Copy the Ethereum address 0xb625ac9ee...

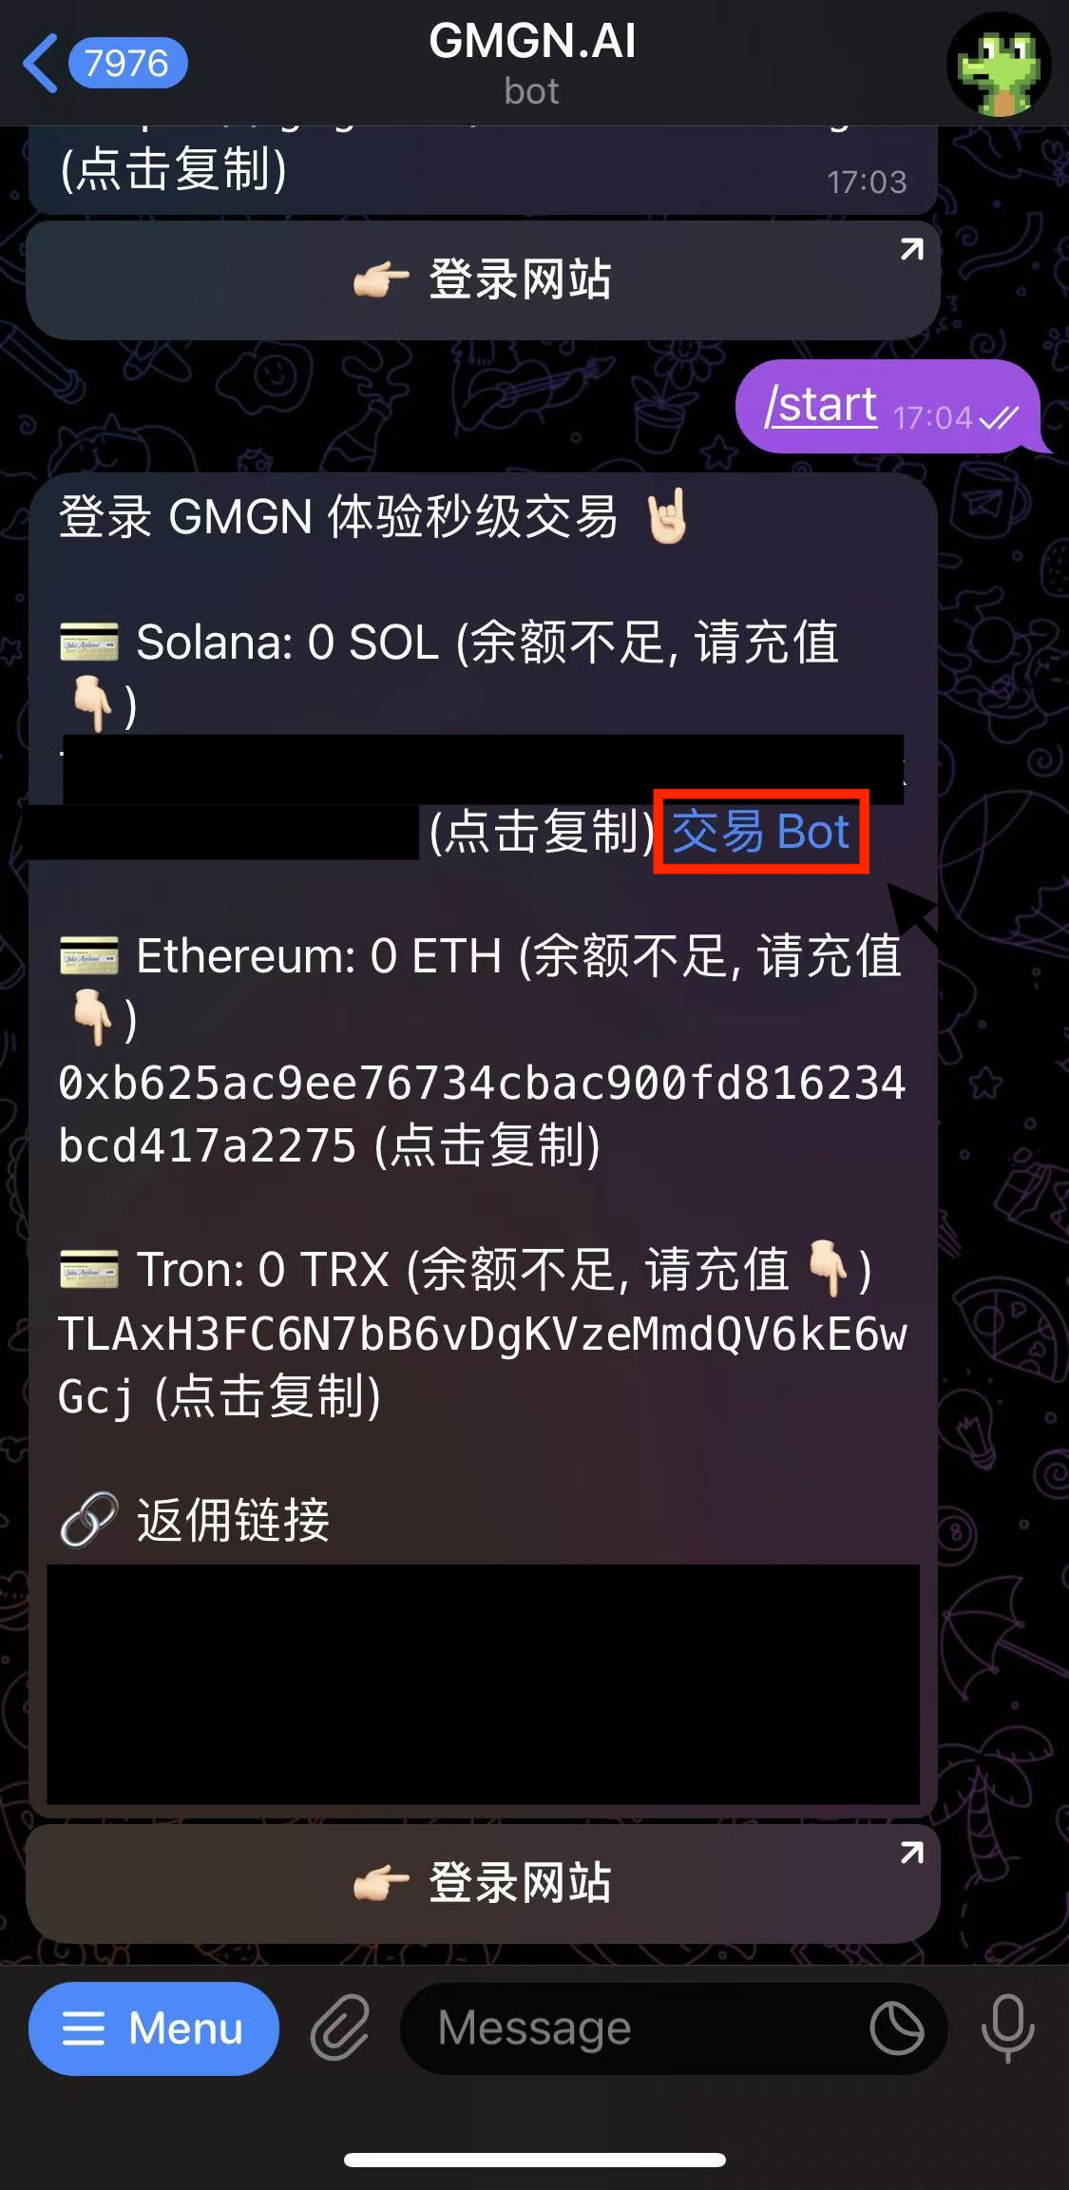point(482,1114)
